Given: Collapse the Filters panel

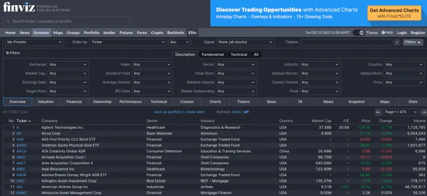Looking at the screenshot, I should [x=413, y=42].
